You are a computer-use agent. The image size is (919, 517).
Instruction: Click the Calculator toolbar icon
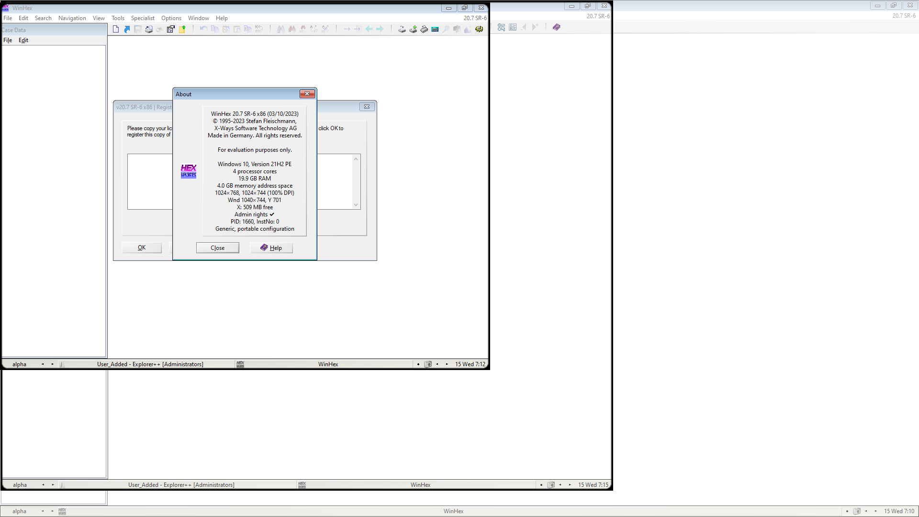tap(435, 29)
